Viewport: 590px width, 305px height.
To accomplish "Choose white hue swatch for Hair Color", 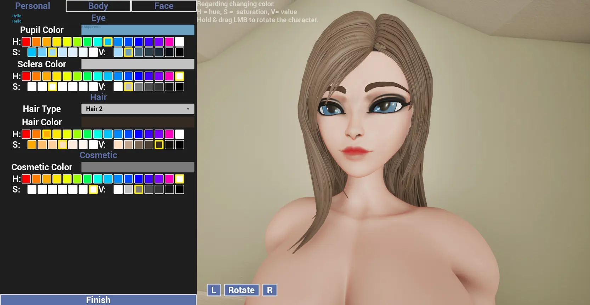I will coord(180,134).
